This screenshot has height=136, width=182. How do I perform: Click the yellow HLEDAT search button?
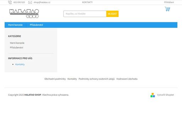(x=112, y=14)
